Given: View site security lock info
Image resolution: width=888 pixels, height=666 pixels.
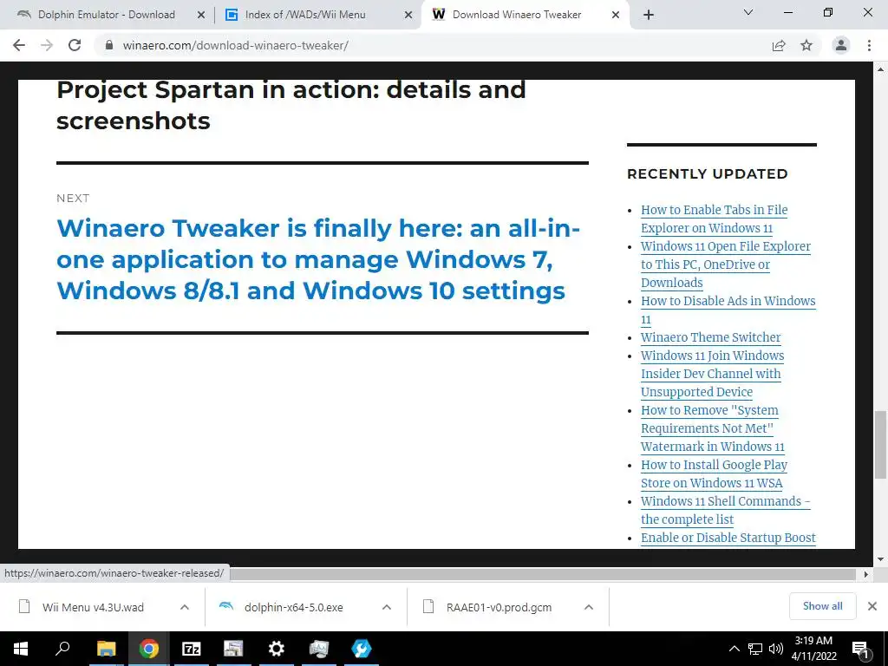Looking at the screenshot, I should point(109,45).
